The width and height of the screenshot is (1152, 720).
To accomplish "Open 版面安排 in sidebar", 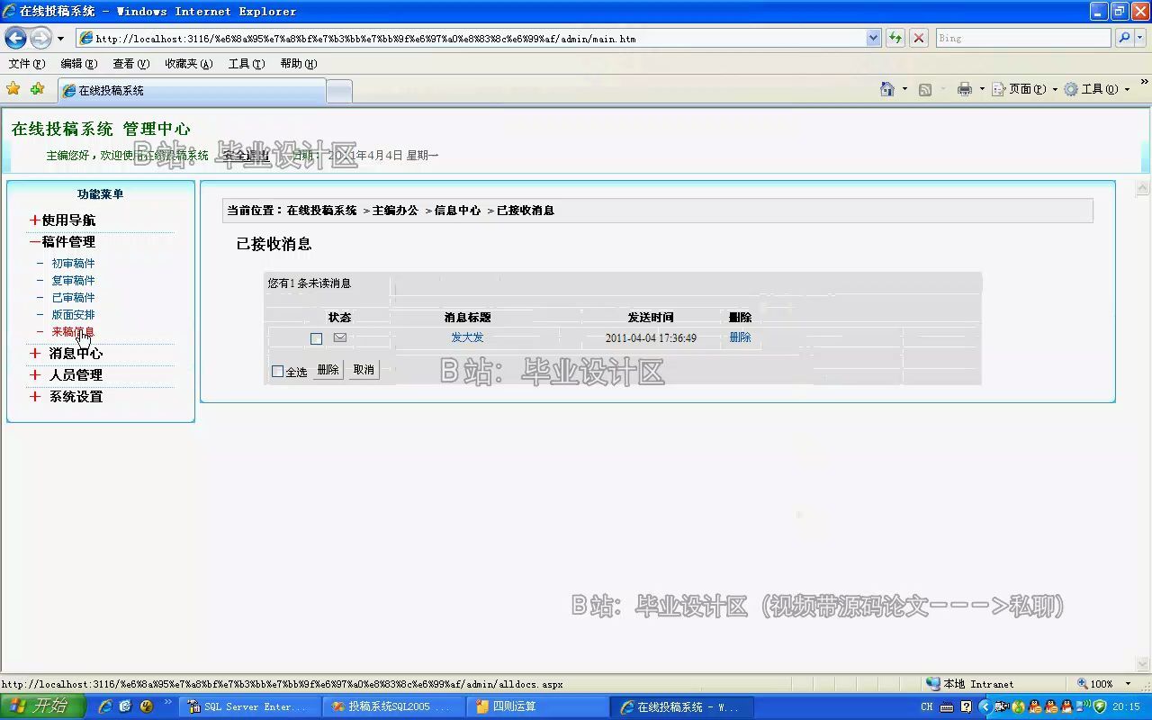I will point(73,315).
